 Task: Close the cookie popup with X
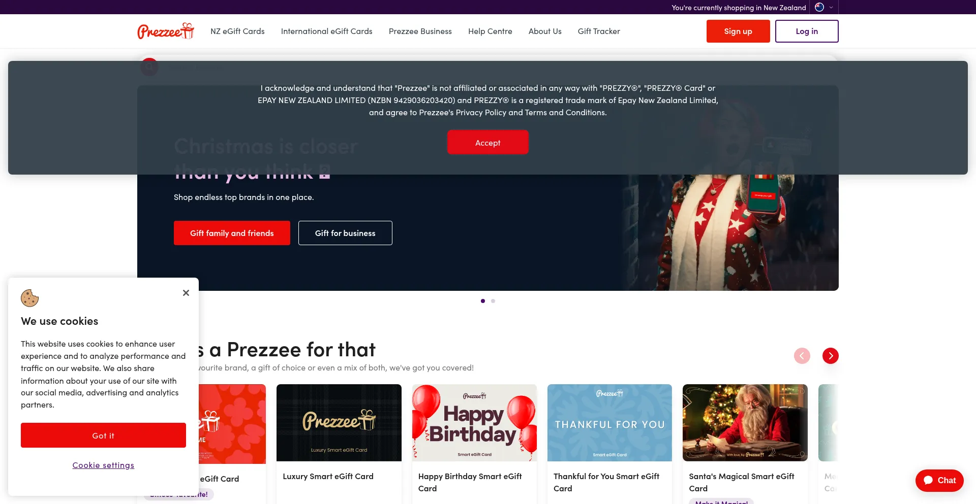pos(186,293)
